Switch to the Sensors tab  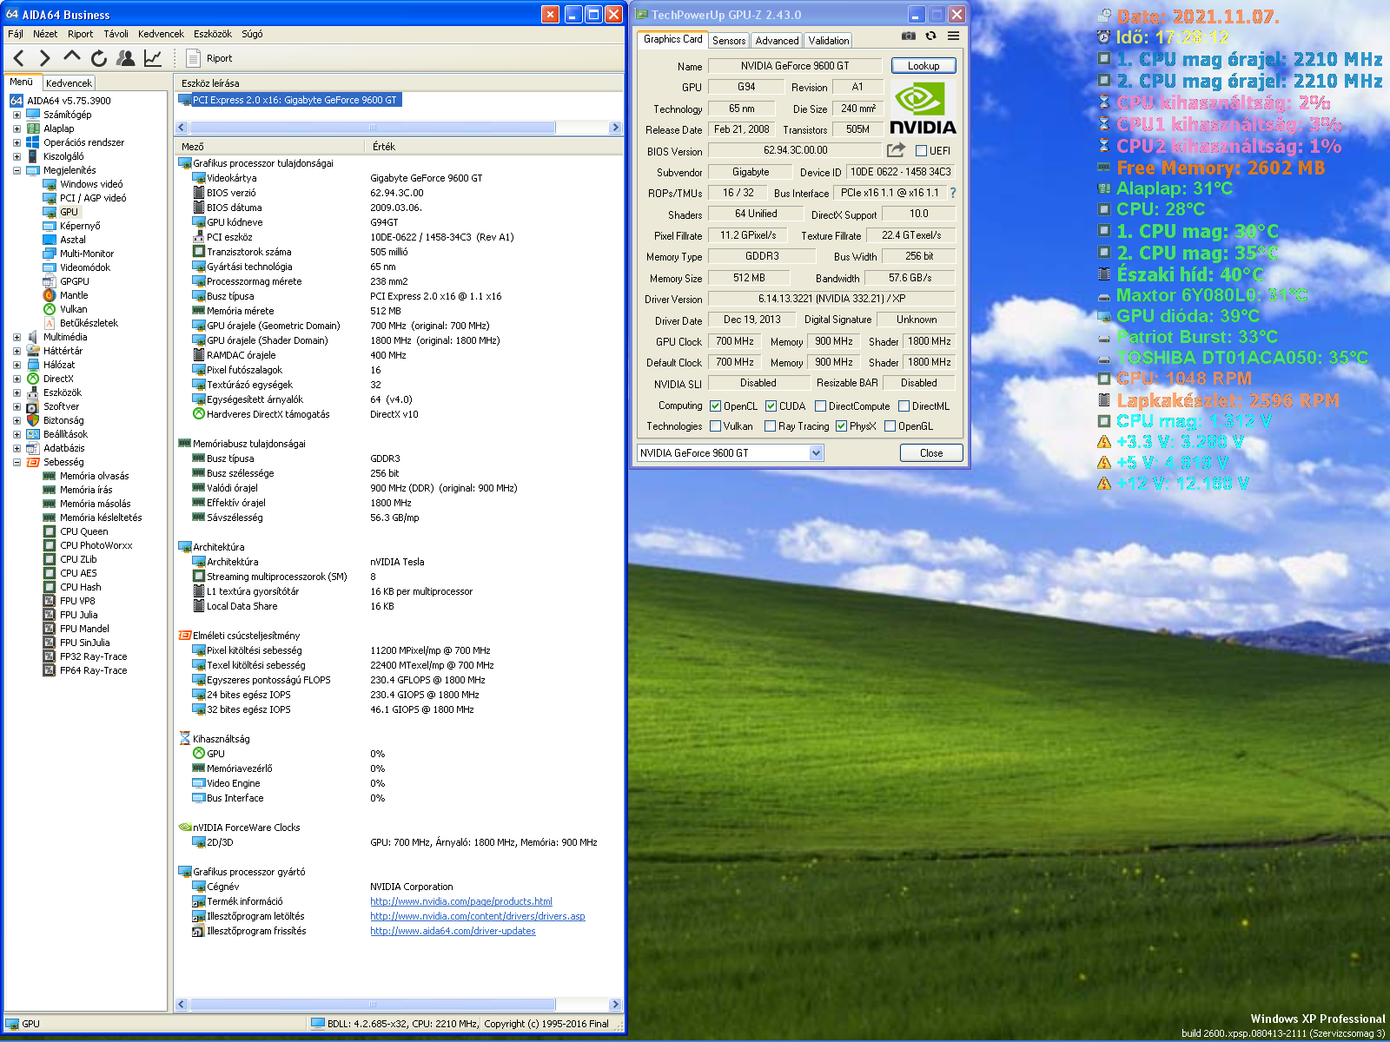tap(729, 41)
